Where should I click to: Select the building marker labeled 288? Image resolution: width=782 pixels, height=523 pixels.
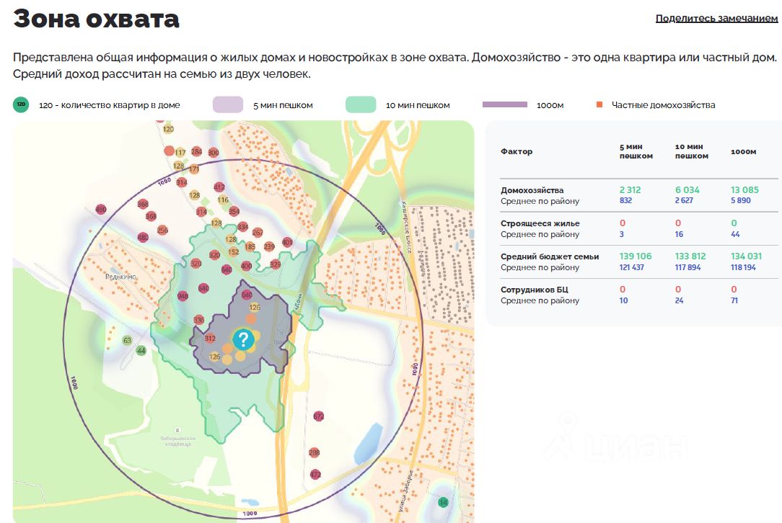315,453
